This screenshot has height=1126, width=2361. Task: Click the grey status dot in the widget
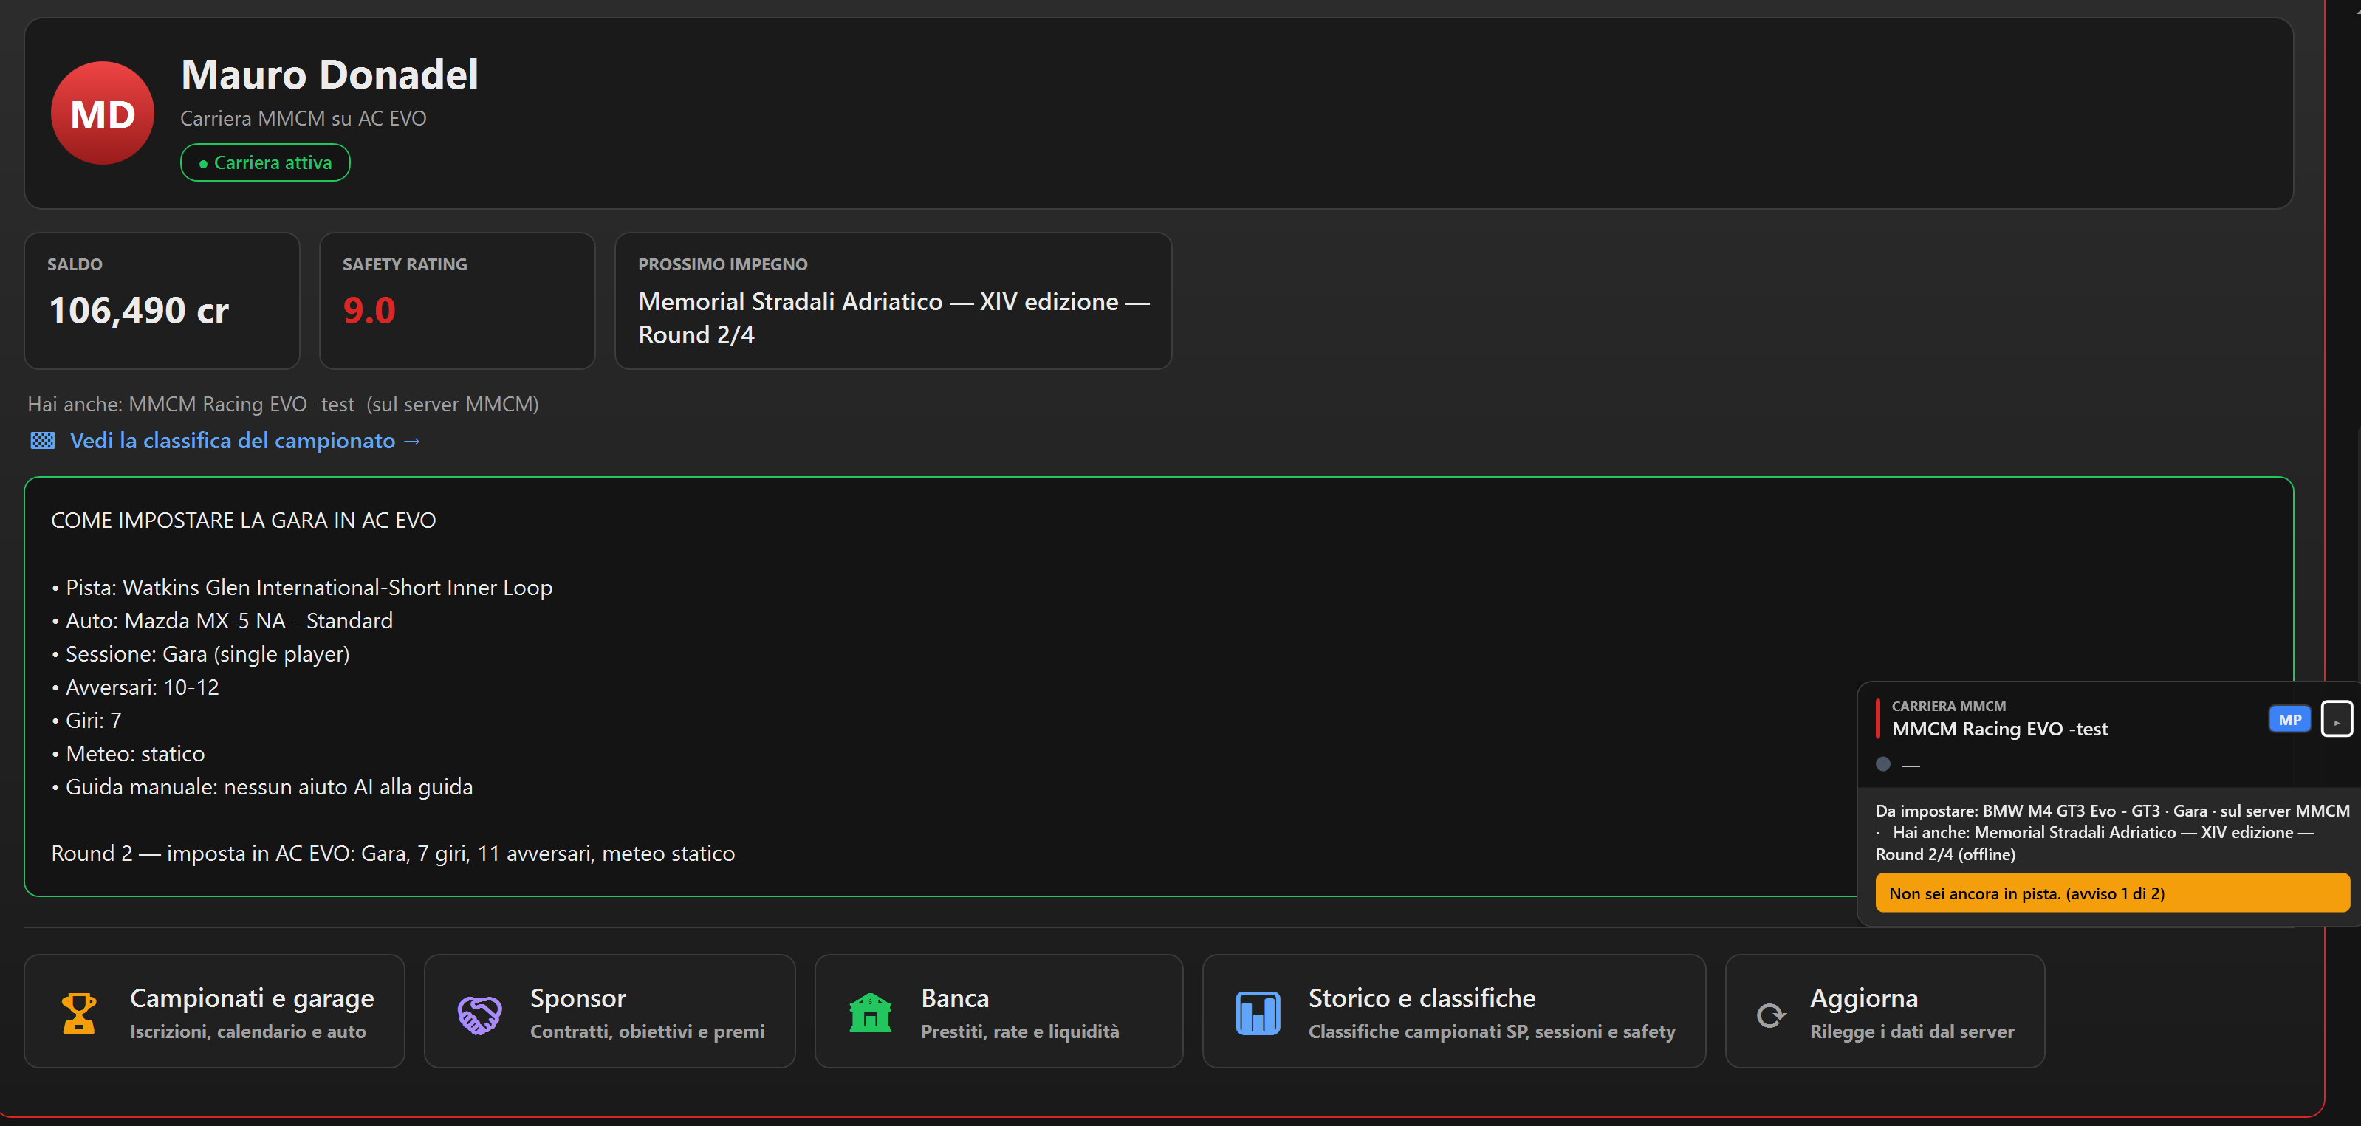1882,764
